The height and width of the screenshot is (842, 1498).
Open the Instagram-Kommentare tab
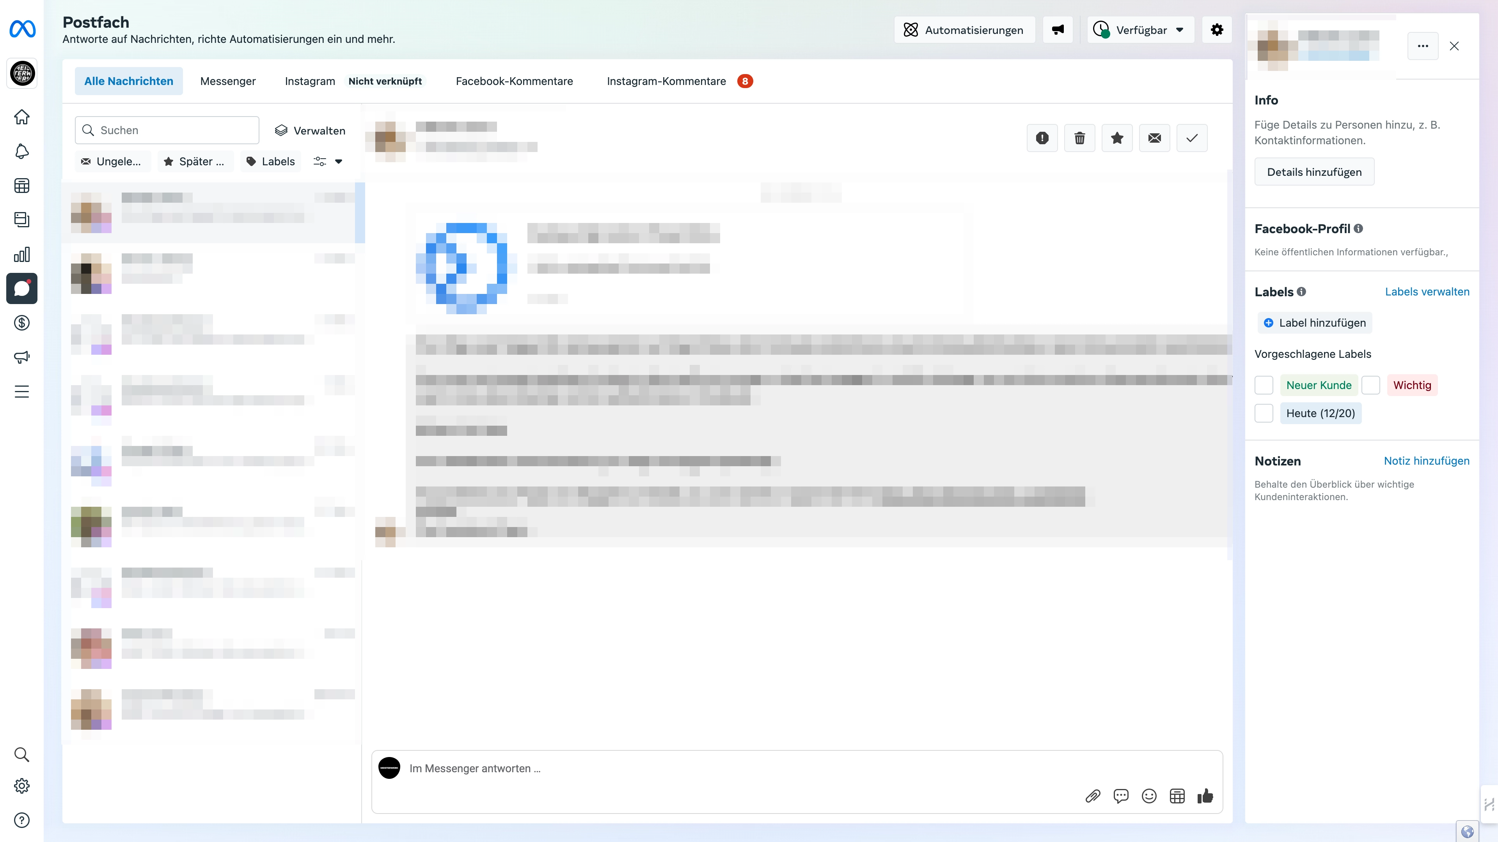coord(679,81)
